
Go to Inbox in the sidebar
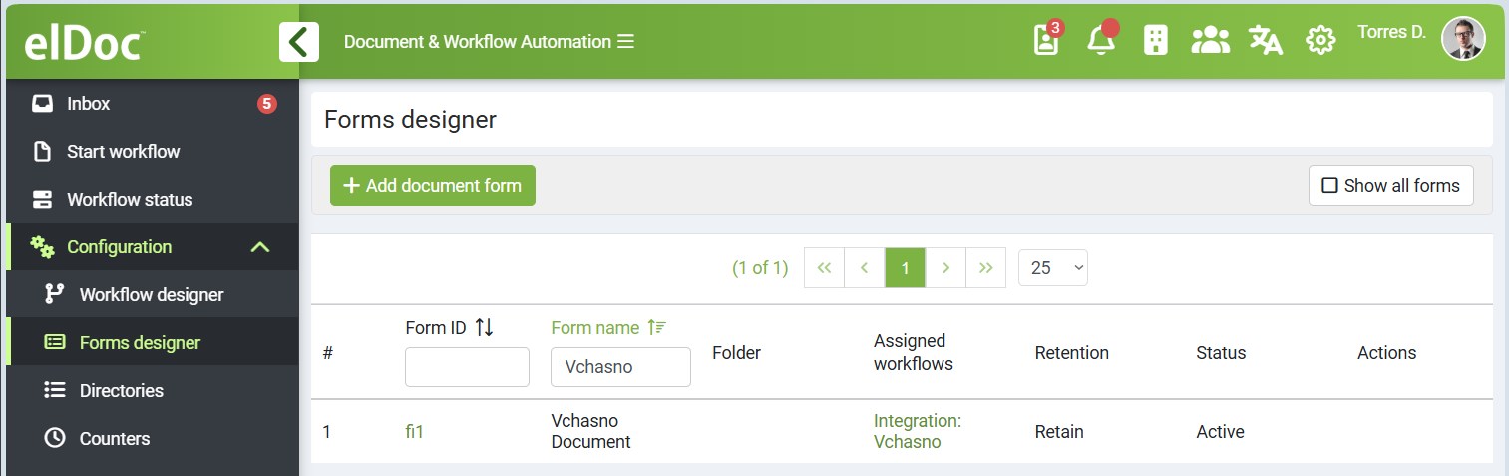[89, 104]
